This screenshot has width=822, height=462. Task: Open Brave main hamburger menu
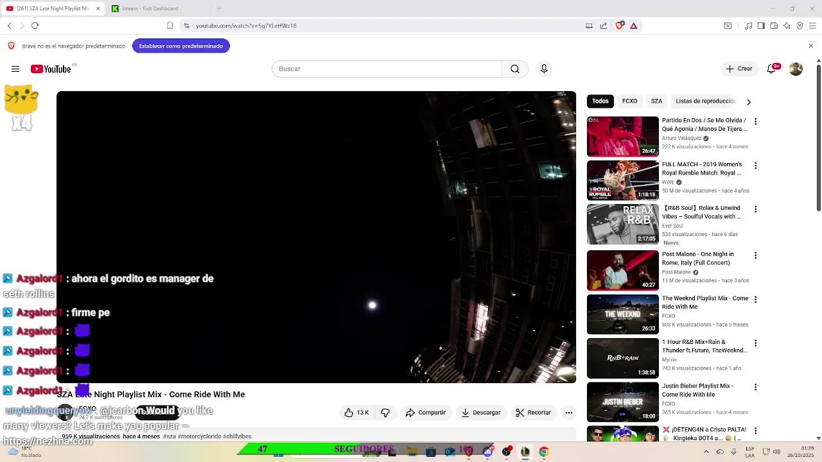pos(812,26)
